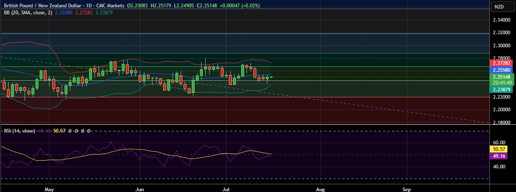Click the May label on time axis

click(49, 189)
